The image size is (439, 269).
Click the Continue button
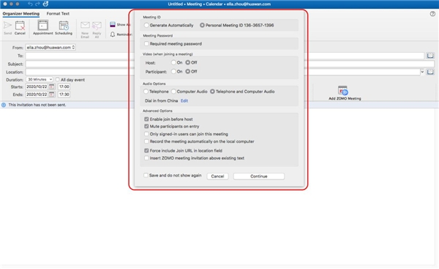click(x=259, y=176)
